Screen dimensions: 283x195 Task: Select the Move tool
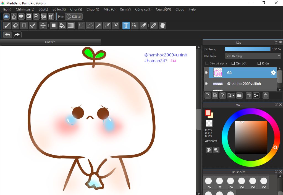tap(43, 25)
